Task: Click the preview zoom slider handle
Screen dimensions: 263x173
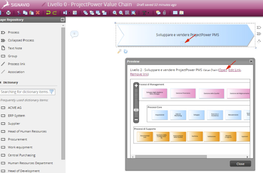Action: 136,110
